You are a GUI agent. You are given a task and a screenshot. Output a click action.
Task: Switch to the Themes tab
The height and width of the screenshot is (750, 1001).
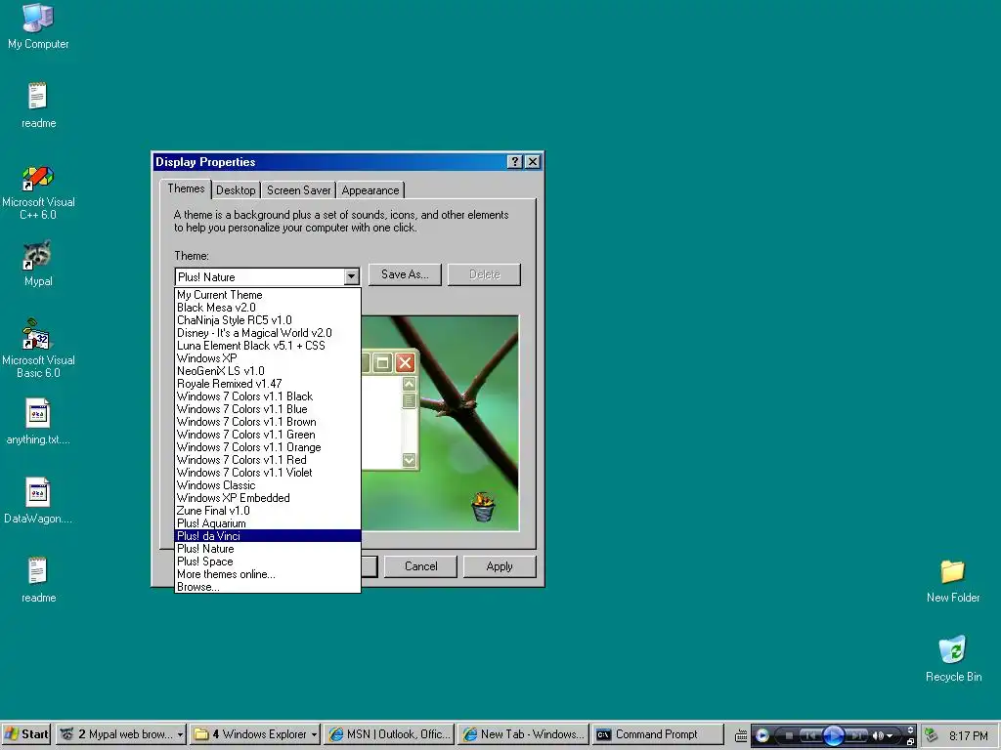coord(186,188)
